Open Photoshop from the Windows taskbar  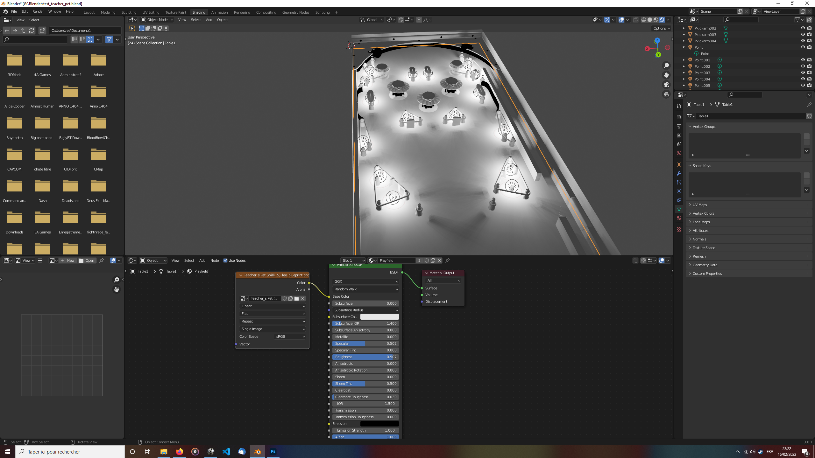(x=273, y=452)
